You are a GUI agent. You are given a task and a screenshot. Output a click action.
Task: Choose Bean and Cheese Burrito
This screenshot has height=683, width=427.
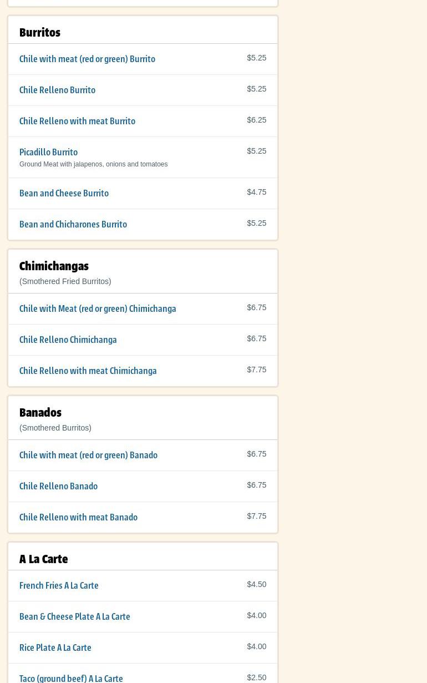pos(64,193)
